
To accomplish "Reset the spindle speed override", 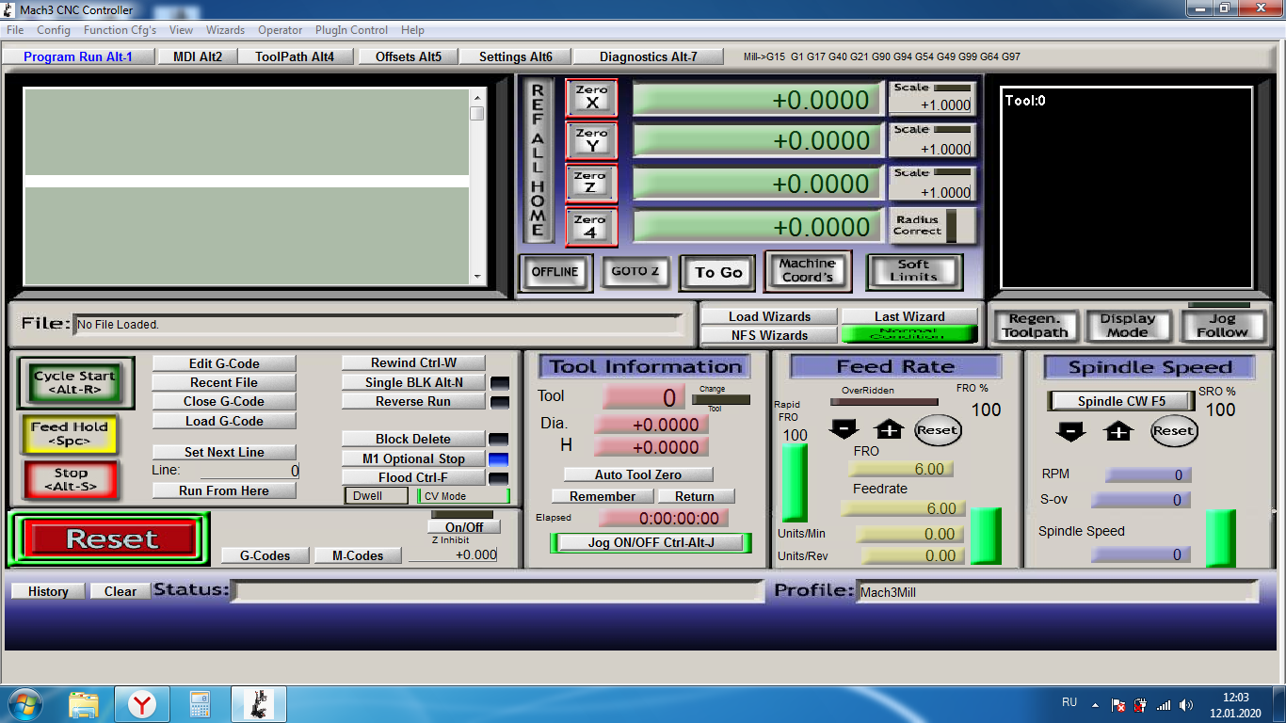I will pos(1173,431).
